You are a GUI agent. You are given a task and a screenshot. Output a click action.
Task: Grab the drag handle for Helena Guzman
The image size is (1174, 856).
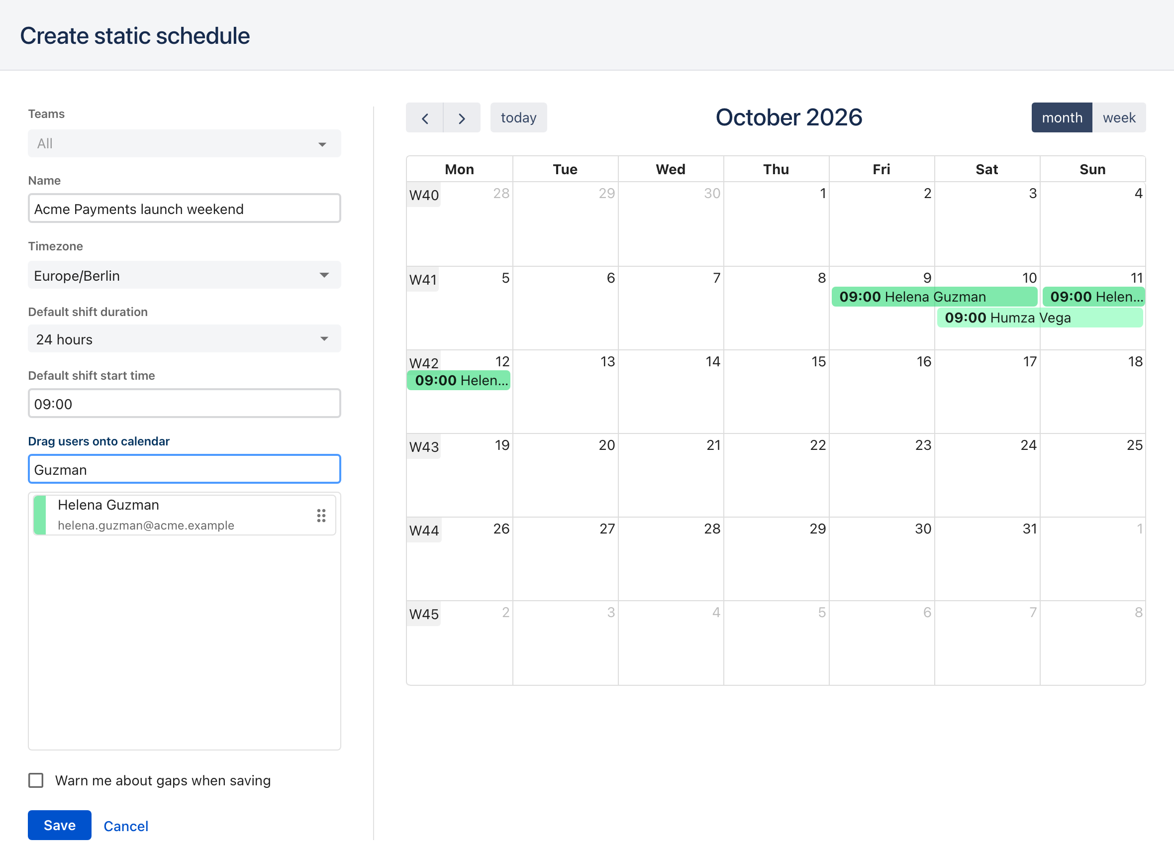321,515
